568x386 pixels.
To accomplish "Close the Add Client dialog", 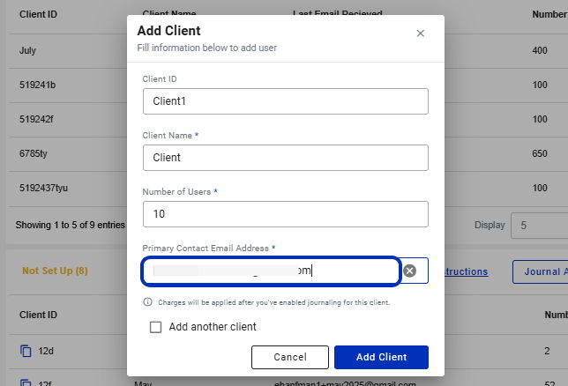I will [420, 33].
